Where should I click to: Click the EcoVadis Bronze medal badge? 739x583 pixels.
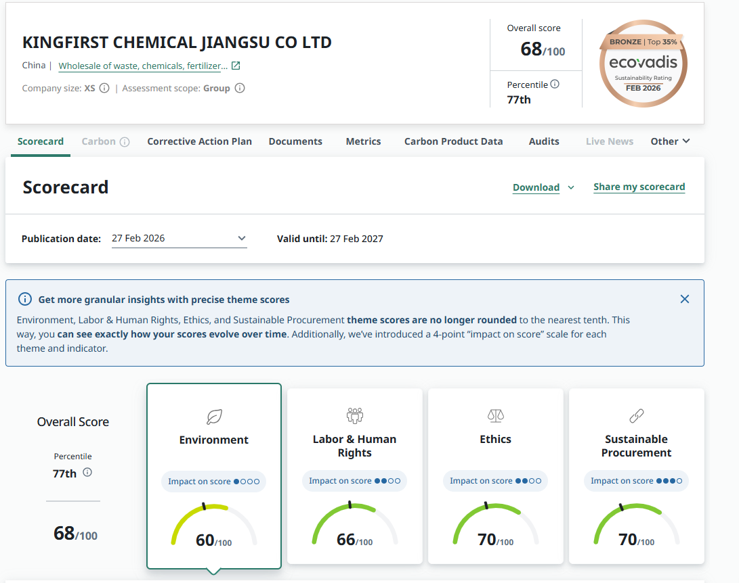pos(643,64)
